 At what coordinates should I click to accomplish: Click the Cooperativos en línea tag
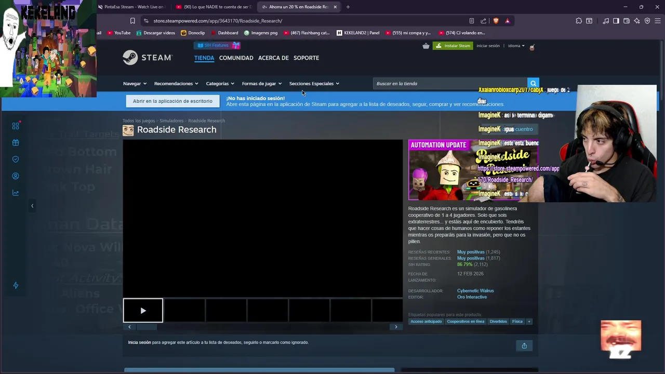[x=465, y=322]
